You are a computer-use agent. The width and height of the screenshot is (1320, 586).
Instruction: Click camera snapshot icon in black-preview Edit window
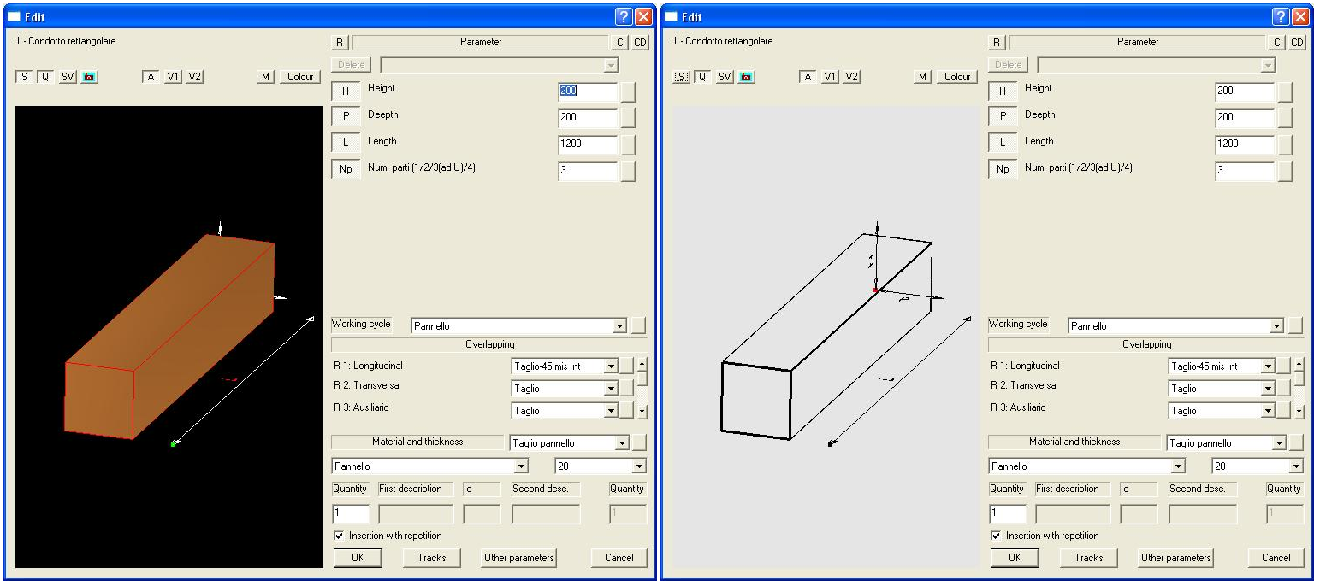(x=90, y=77)
